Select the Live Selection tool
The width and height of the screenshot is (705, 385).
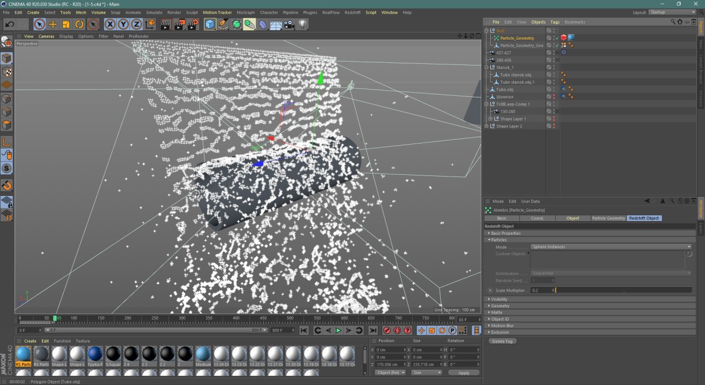[x=39, y=24]
